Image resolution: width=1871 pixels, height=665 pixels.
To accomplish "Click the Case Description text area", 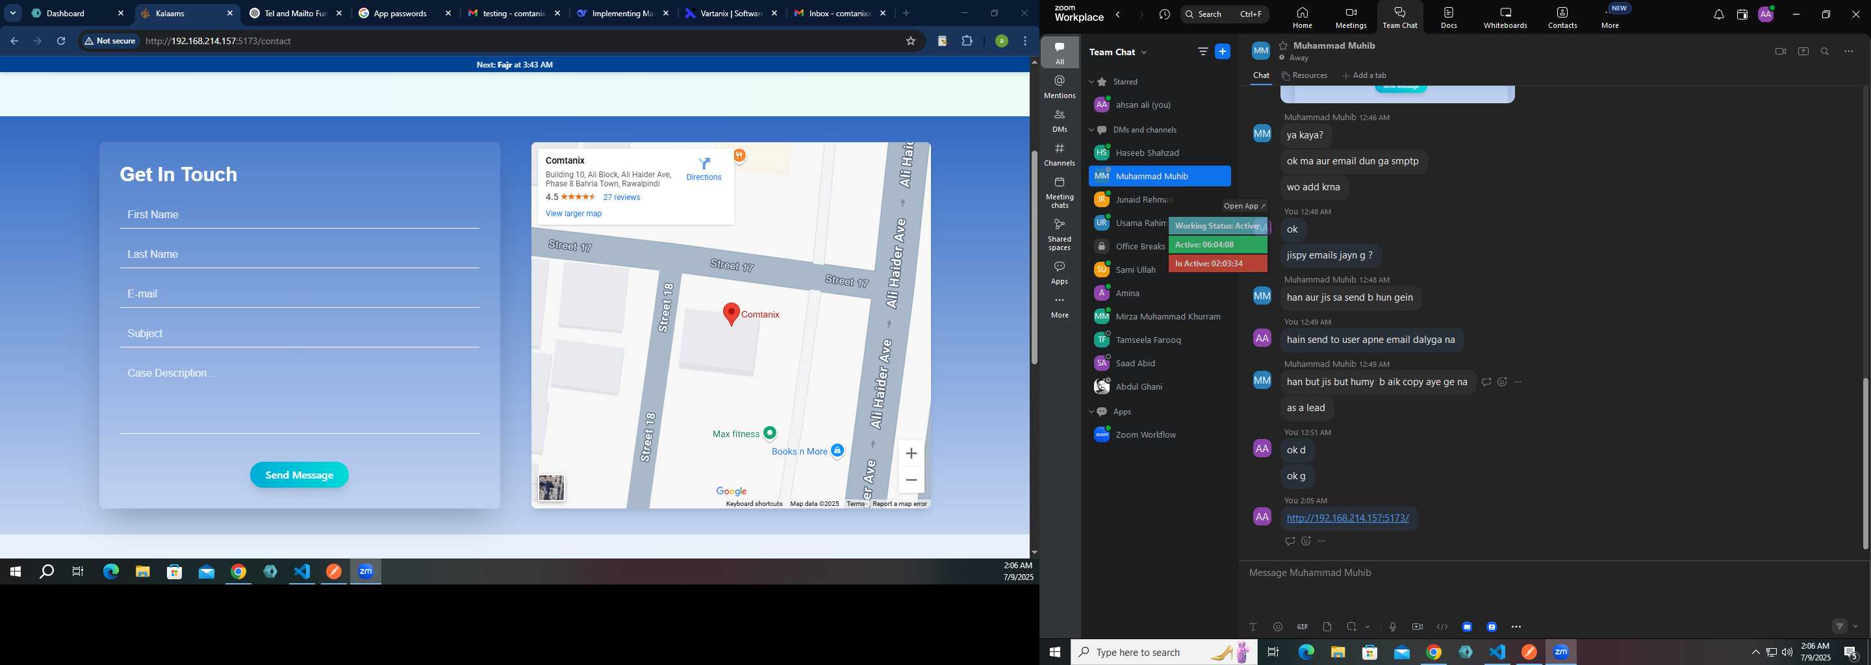I will click(299, 398).
